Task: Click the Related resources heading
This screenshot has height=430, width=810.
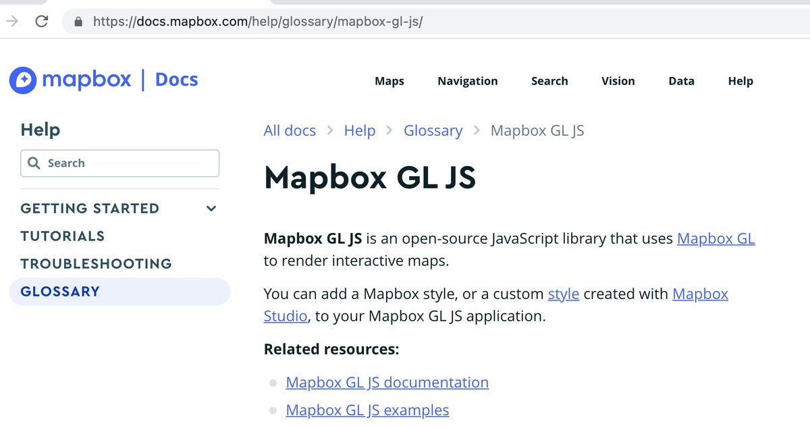Action: pos(331,349)
